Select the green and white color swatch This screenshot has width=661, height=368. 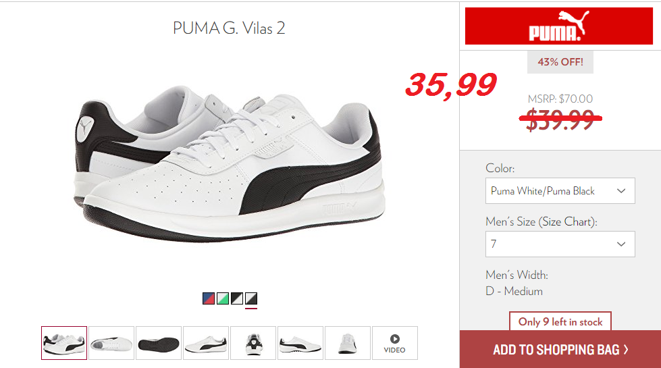click(x=223, y=298)
